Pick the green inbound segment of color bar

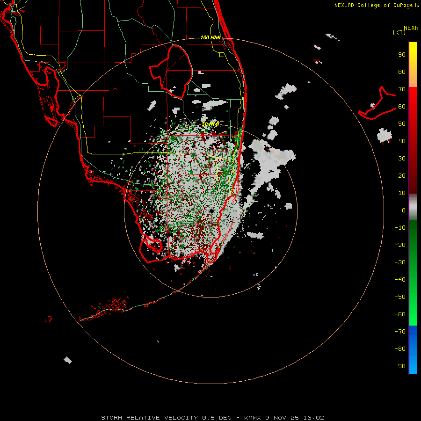point(413,273)
